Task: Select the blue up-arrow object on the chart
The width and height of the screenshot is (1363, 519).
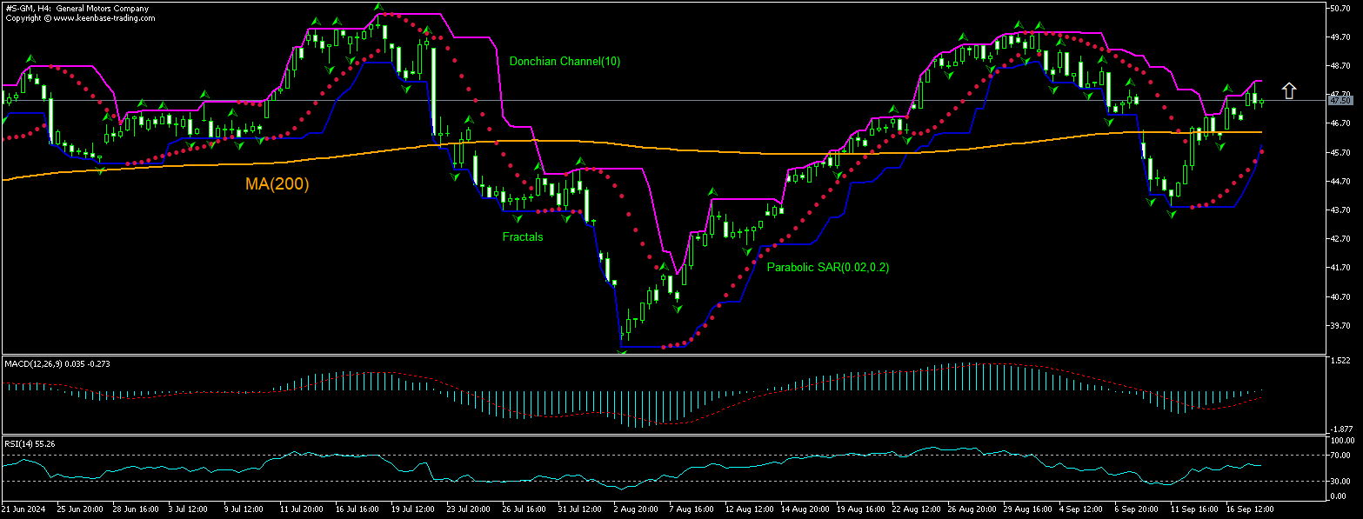Action: [1290, 89]
